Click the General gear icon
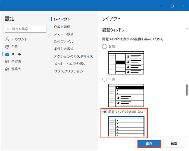The height and width of the screenshot is (151, 189). coord(7,47)
